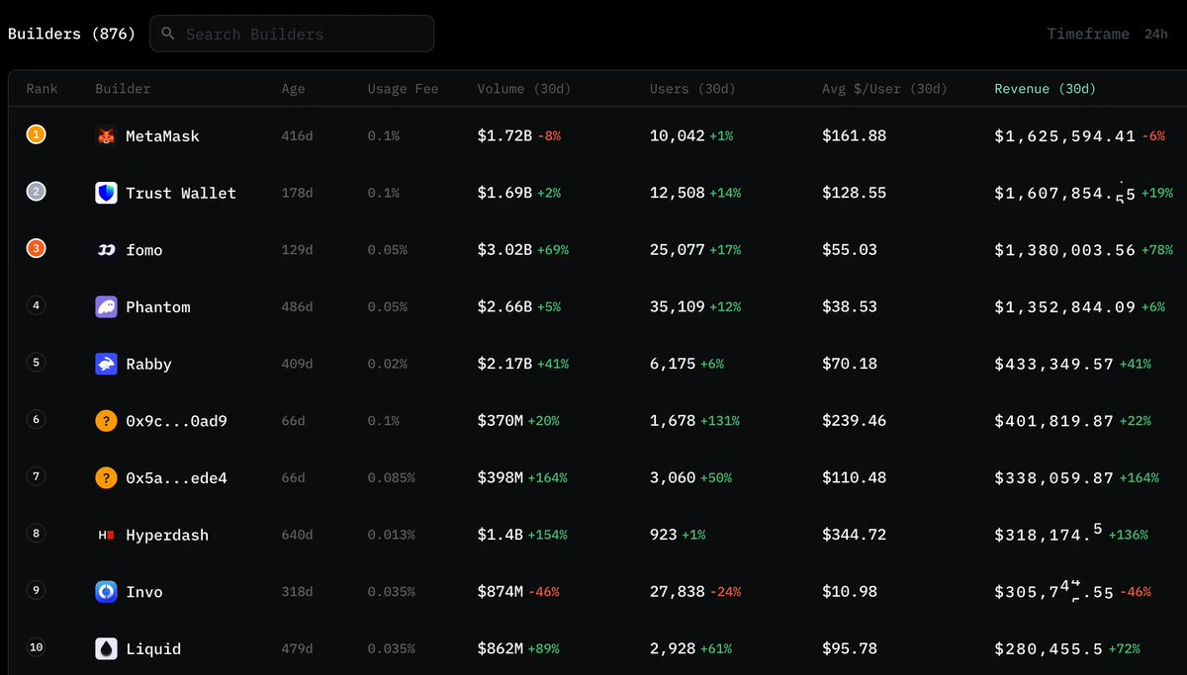Open the Phantom builder name
The width and height of the screenshot is (1187, 675).
[158, 307]
